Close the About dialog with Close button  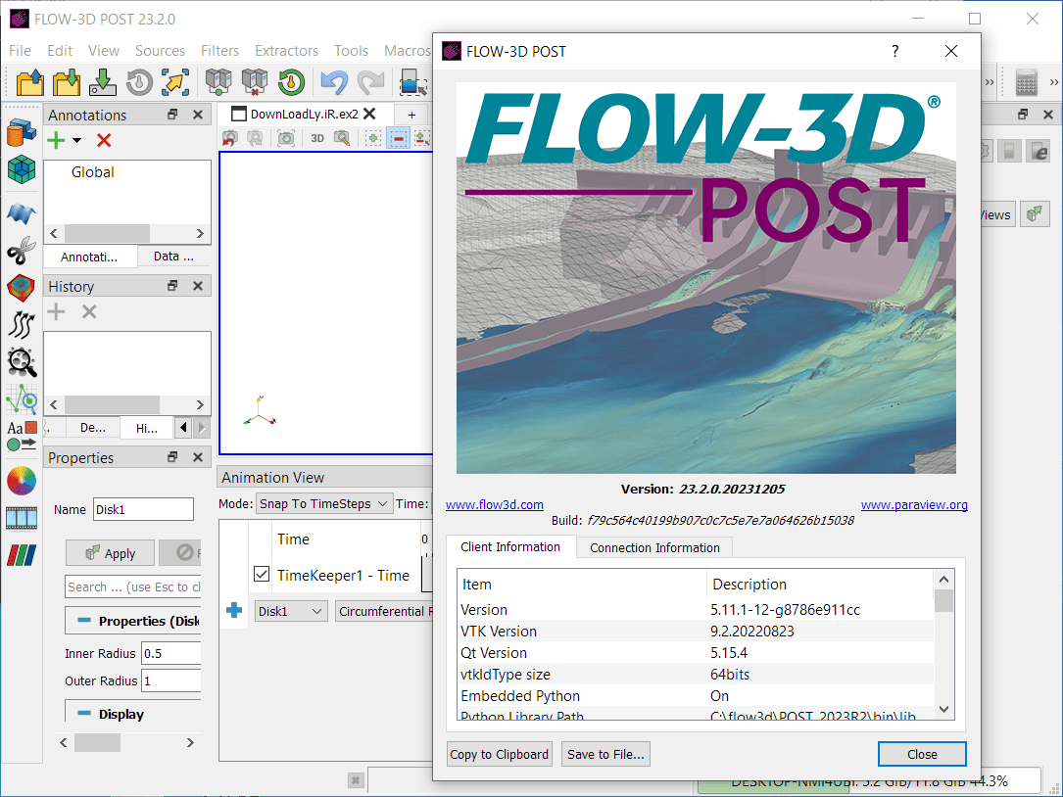922,754
